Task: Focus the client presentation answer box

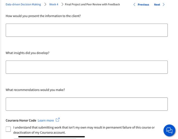Action: [87, 30]
